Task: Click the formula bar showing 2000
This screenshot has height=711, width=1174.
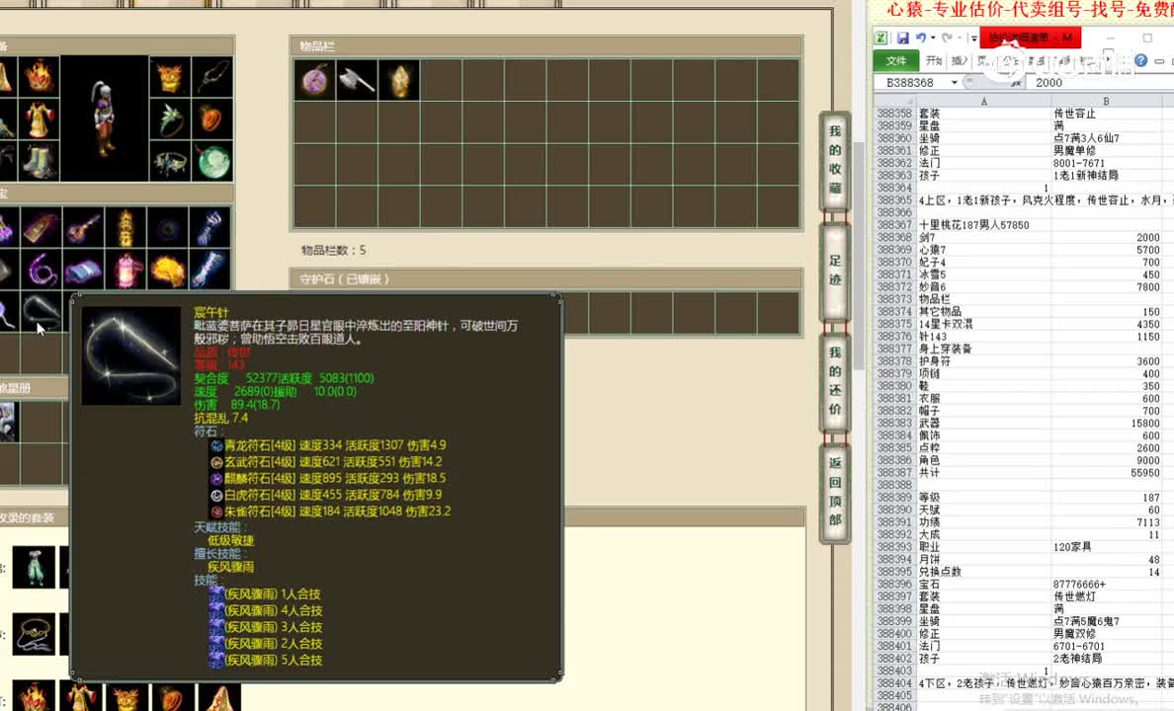Action: coord(1101,82)
